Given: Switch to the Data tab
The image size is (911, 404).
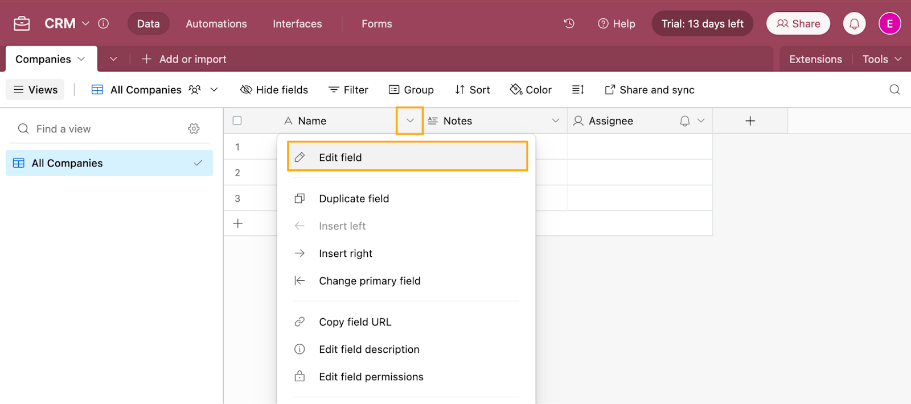Looking at the screenshot, I should (x=148, y=24).
